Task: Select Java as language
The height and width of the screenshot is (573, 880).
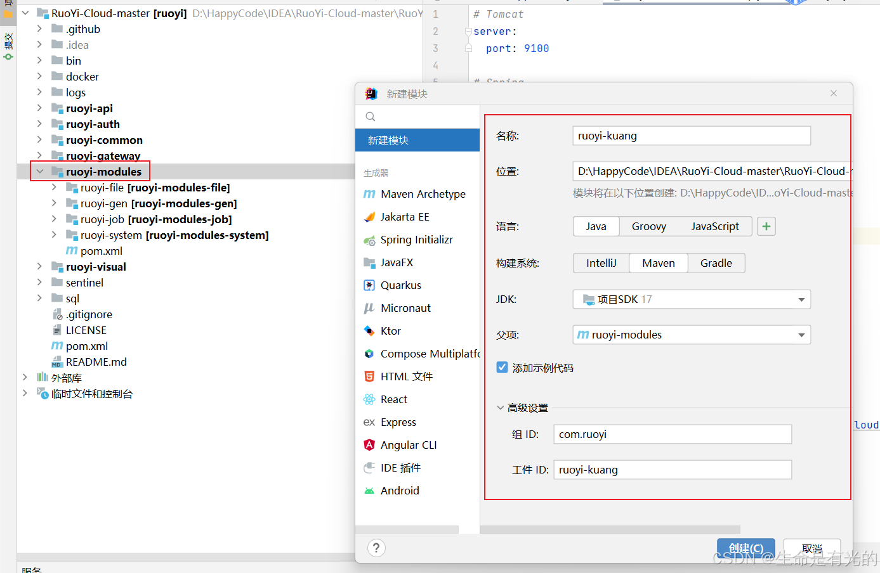Action: tap(596, 226)
